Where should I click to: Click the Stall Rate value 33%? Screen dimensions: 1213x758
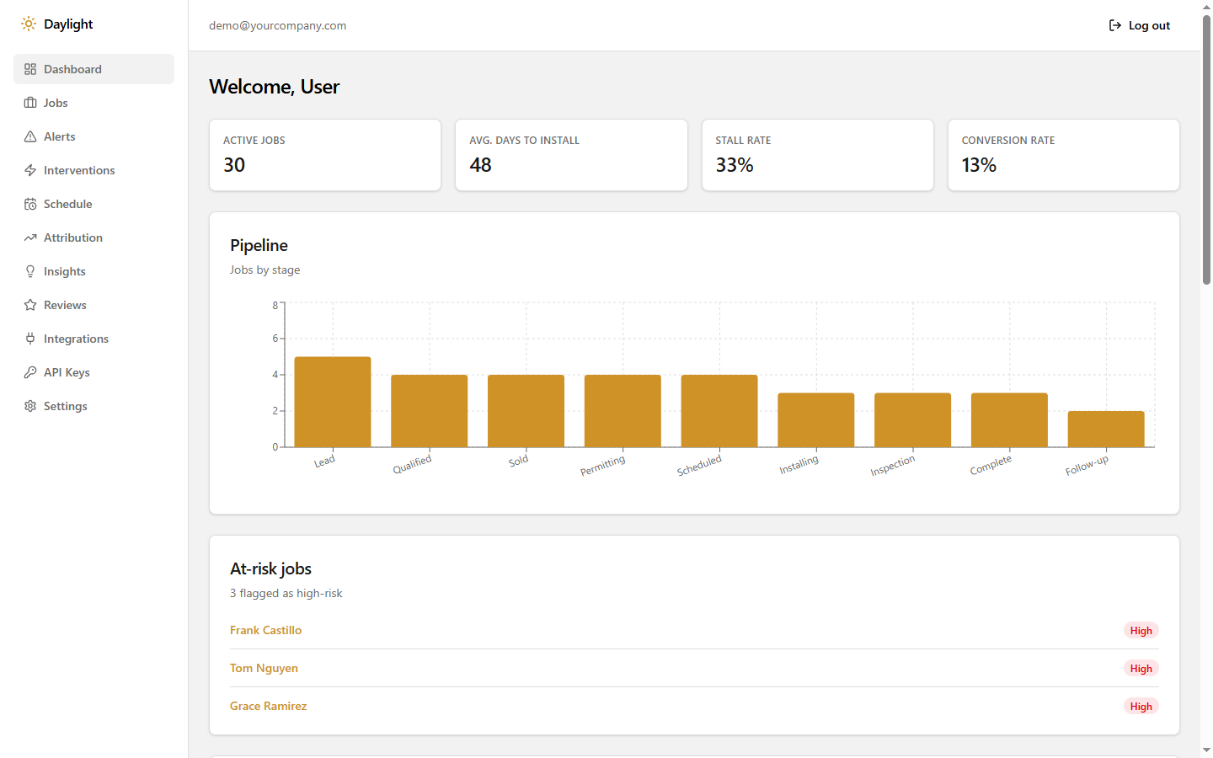click(735, 165)
